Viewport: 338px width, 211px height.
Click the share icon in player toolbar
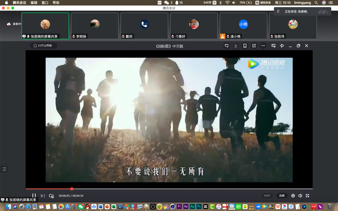coord(254,46)
